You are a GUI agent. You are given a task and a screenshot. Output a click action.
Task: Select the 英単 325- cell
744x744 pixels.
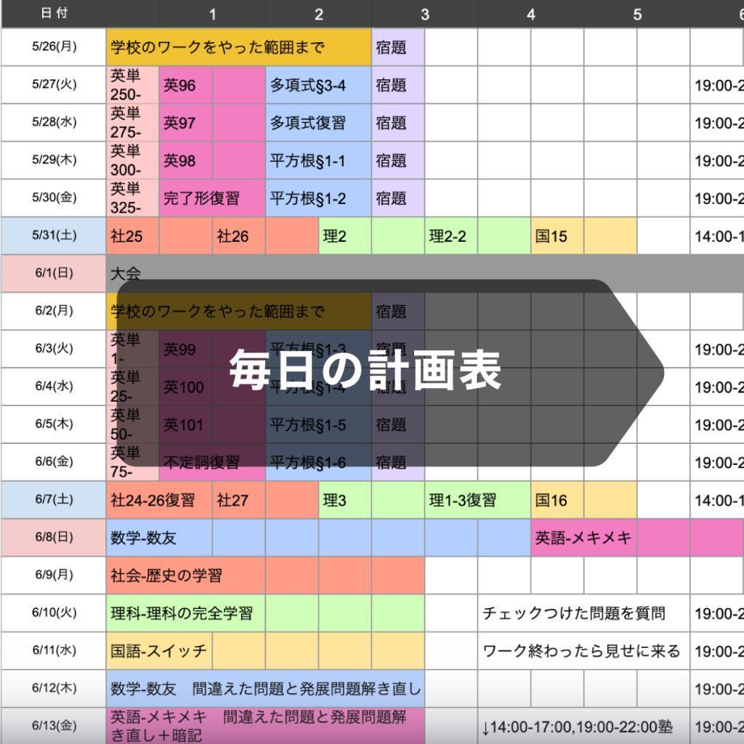(x=132, y=198)
